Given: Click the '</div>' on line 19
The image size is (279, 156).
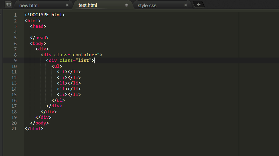Looking at the screenshot, I should (x=43, y=117).
